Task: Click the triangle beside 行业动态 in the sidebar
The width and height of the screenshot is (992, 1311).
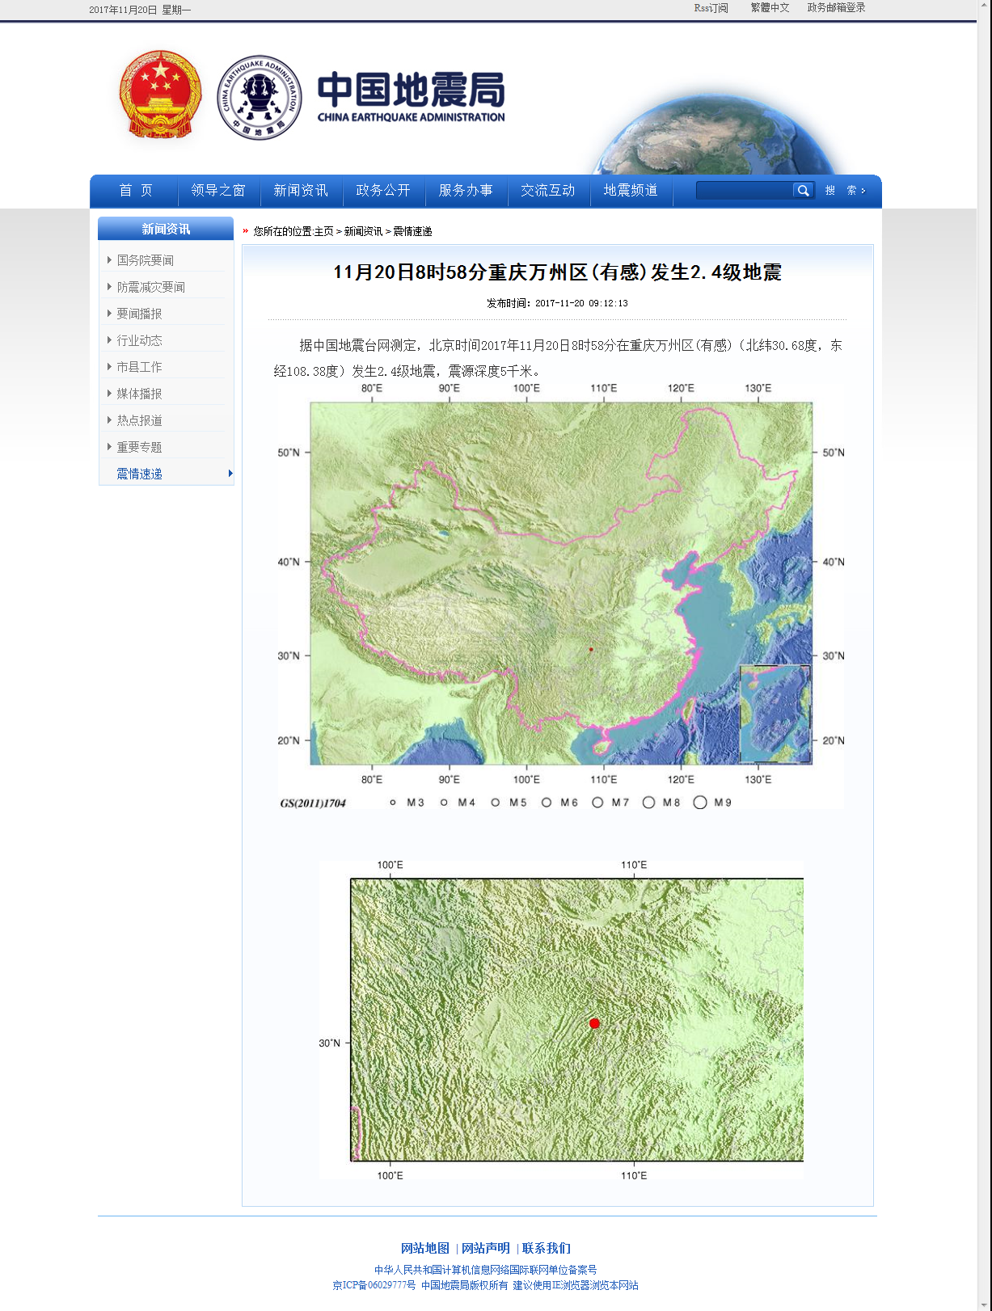Action: pos(109,340)
